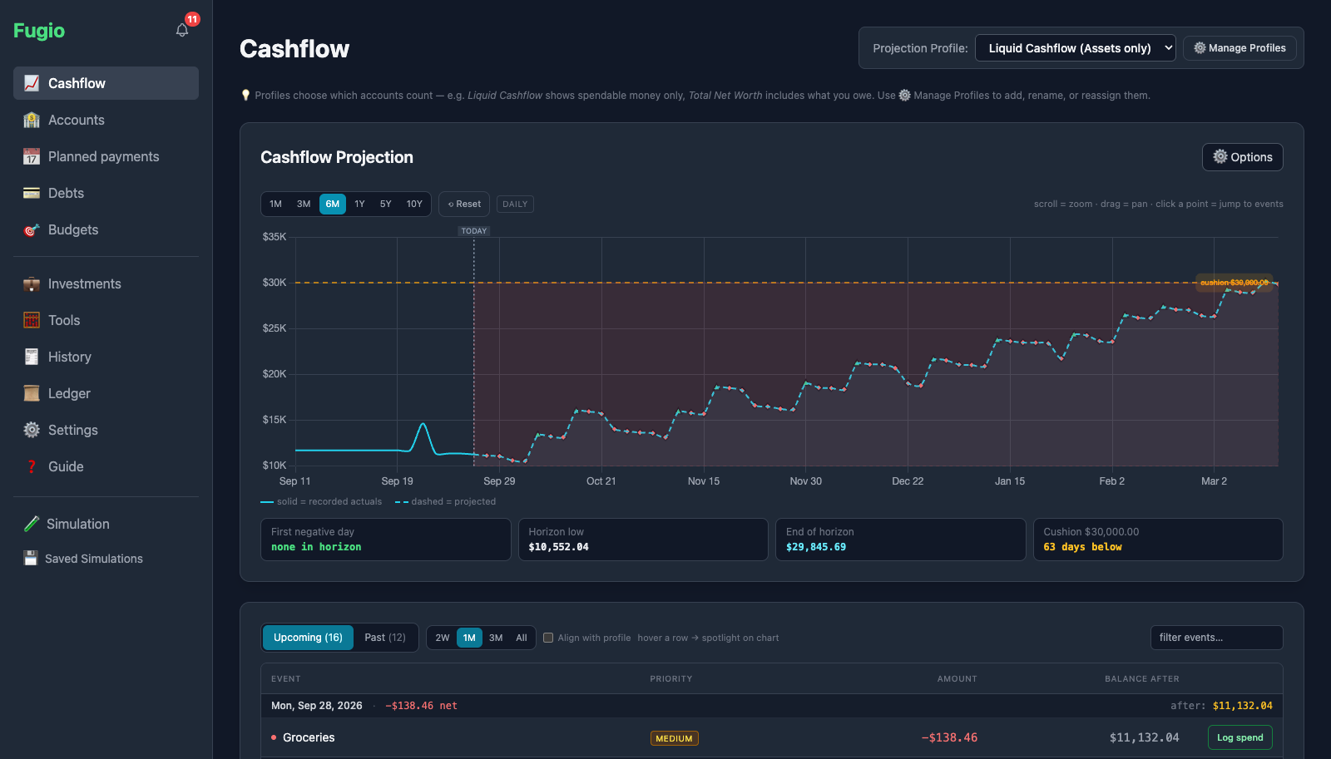Expand the Projection Profile dropdown
Screen dimensions: 1331x759
click(1075, 48)
